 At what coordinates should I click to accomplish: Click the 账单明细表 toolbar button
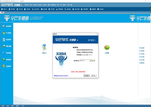59,9
